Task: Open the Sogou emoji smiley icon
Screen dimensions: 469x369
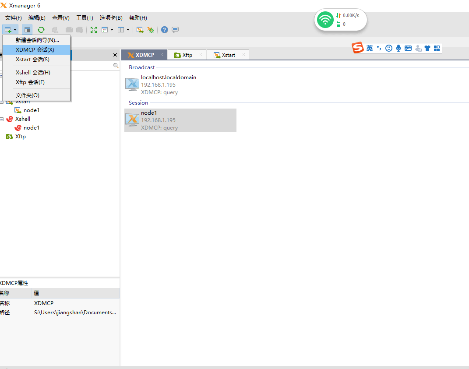Action: coord(388,48)
